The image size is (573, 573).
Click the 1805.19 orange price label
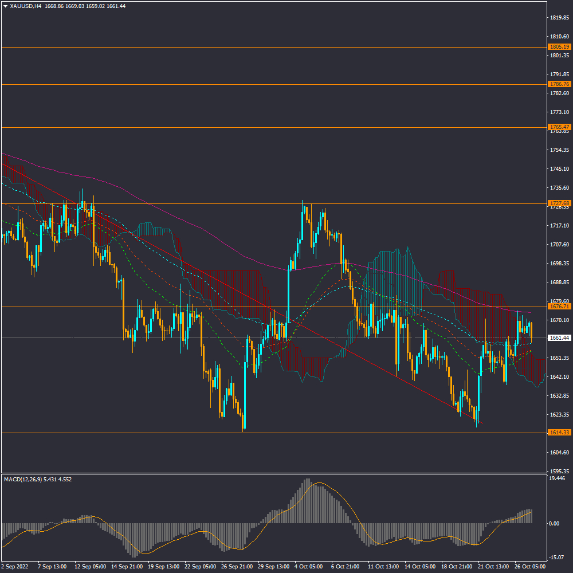(559, 47)
